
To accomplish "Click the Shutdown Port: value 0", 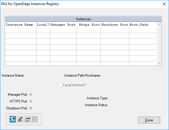I will pyautogui.click(x=31, y=108).
